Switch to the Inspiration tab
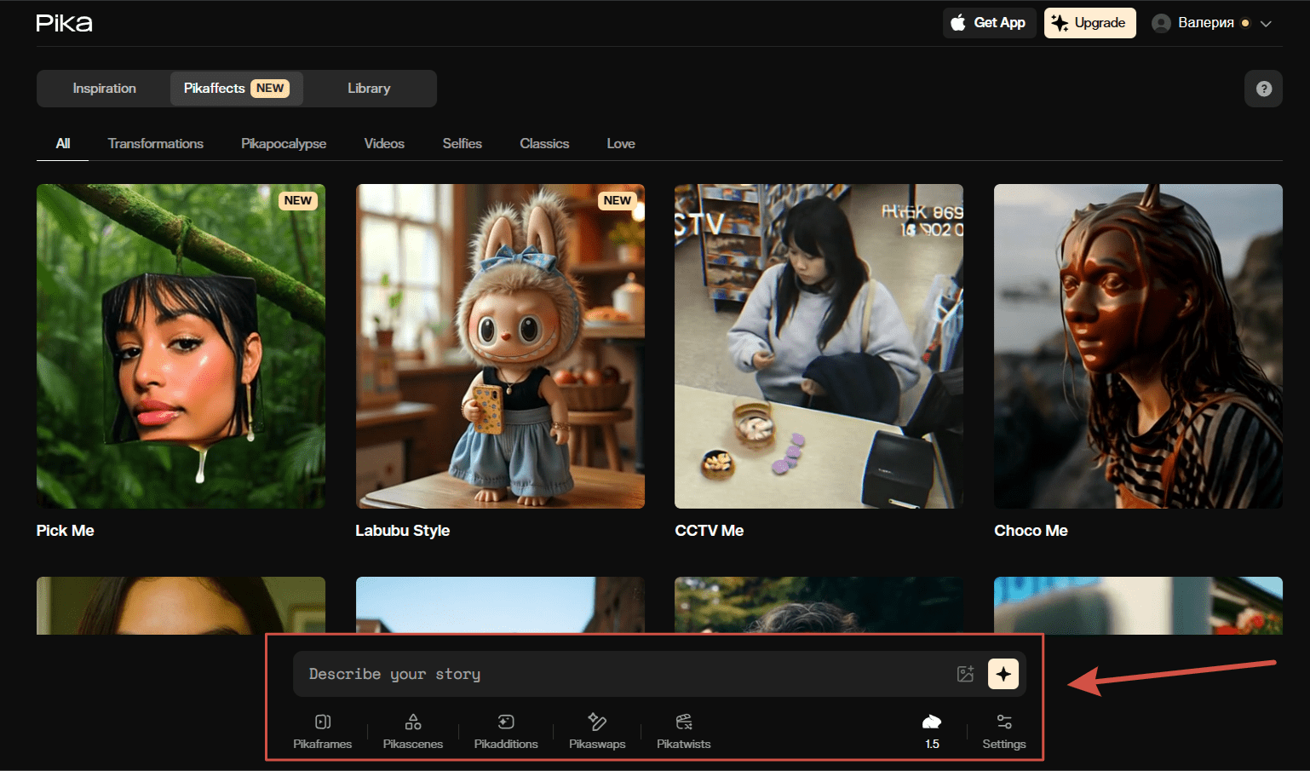 104,89
